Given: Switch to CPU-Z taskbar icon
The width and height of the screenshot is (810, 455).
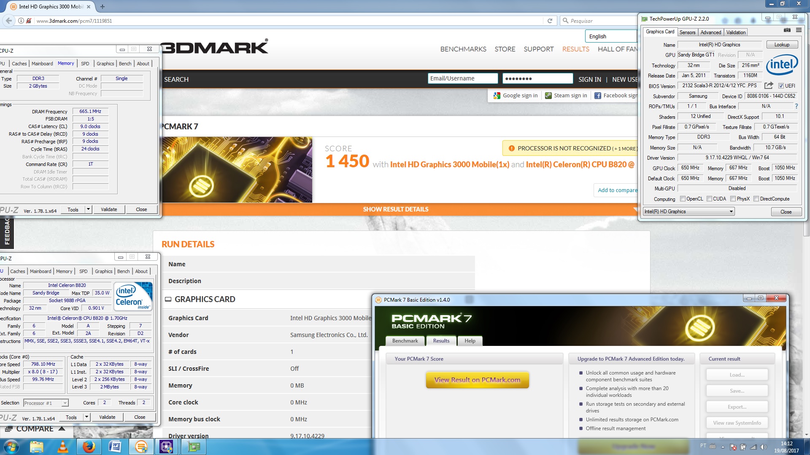Looking at the screenshot, I should pos(166,447).
